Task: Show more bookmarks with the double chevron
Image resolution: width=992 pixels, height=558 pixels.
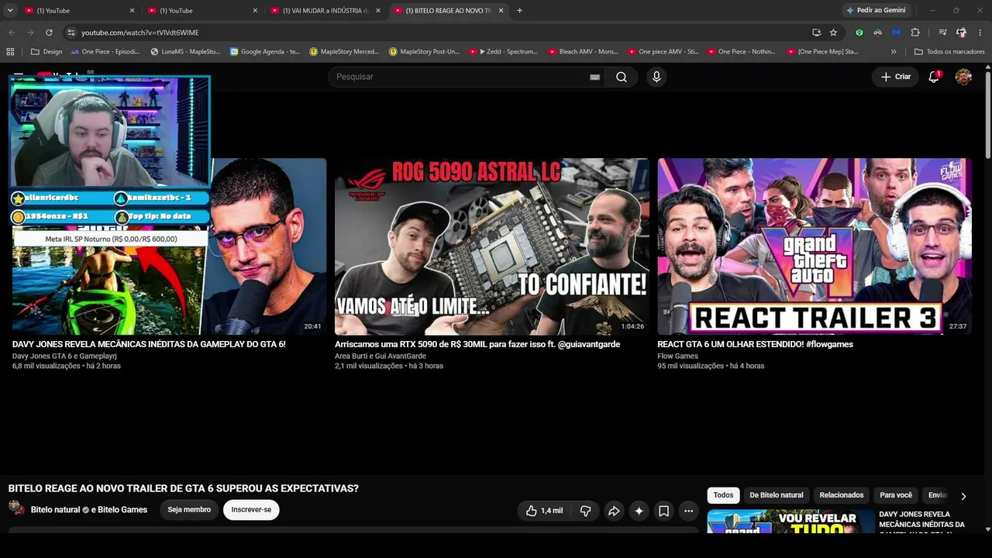Action: [894, 52]
